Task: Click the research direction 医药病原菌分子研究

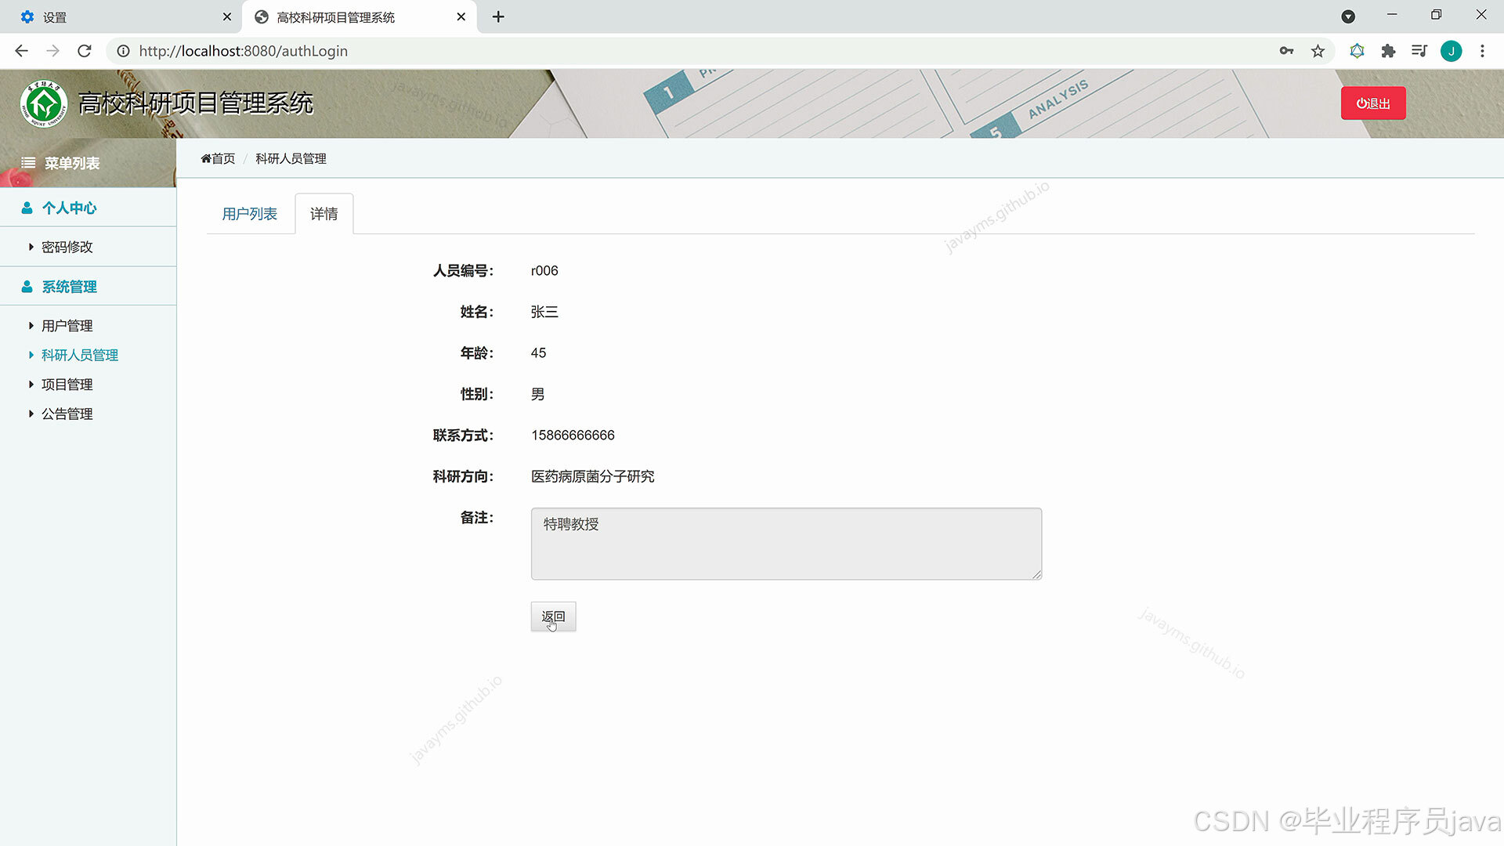Action: point(592,476)
